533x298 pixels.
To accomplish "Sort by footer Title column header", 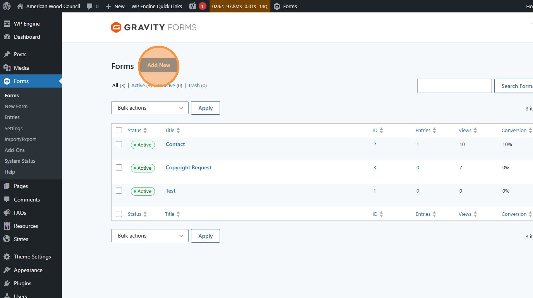I will 172,214.
